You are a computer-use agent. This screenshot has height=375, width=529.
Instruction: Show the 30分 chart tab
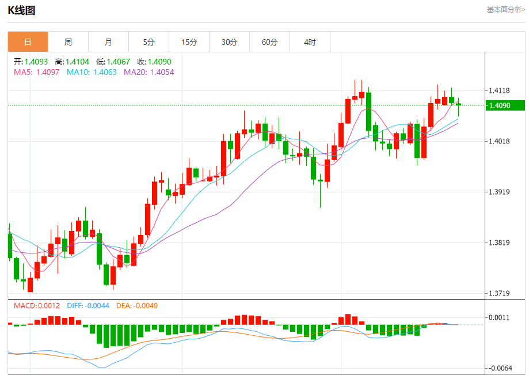point(229,42)
